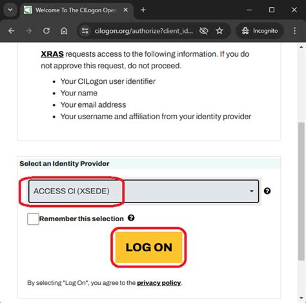The height and width of the screenshot is (303, 306).
Task: Open the identity provider dropdown ACCESS CI (XSEDE)
Action: (x=143, y=191)
